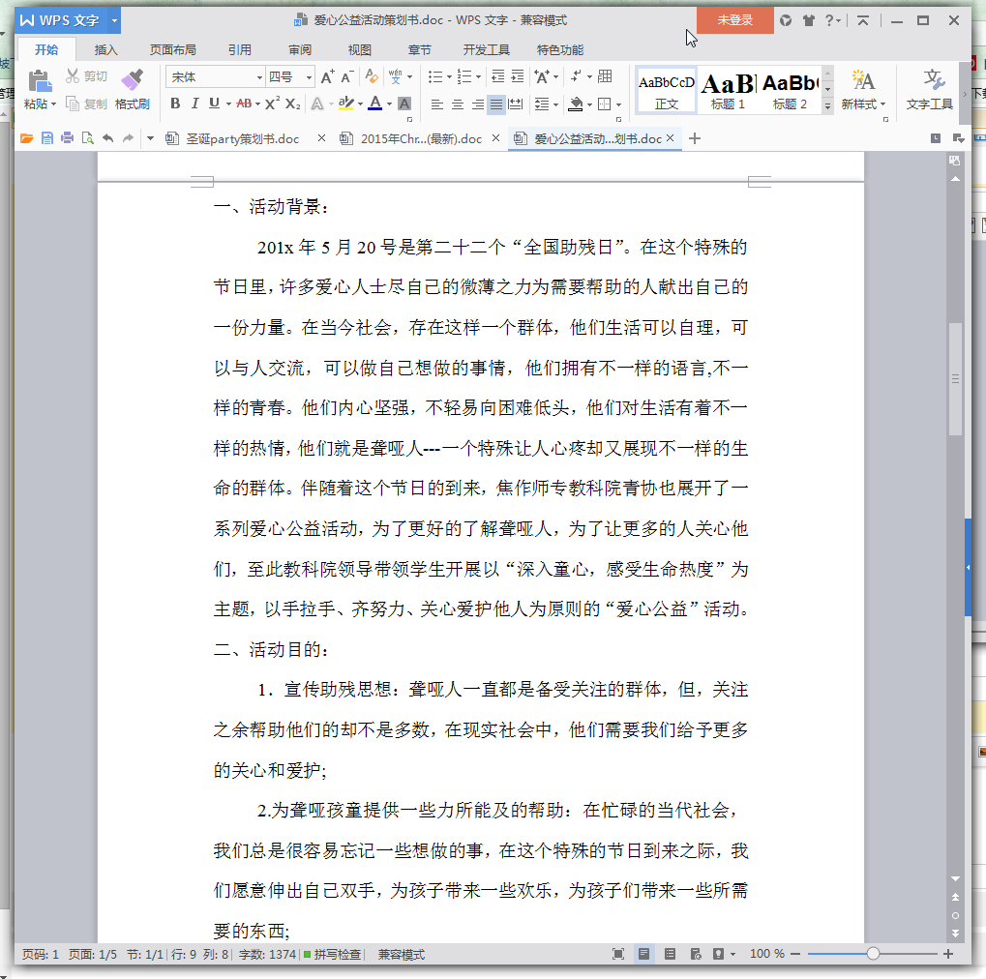This screenshot has height=979, width=986.
Task: Click the increase indent icon
Action: (517, 76)
